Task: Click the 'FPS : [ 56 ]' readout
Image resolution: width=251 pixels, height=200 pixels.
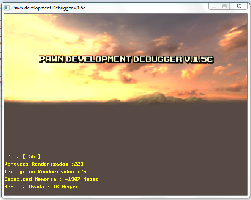Action: tap(22, 156)
